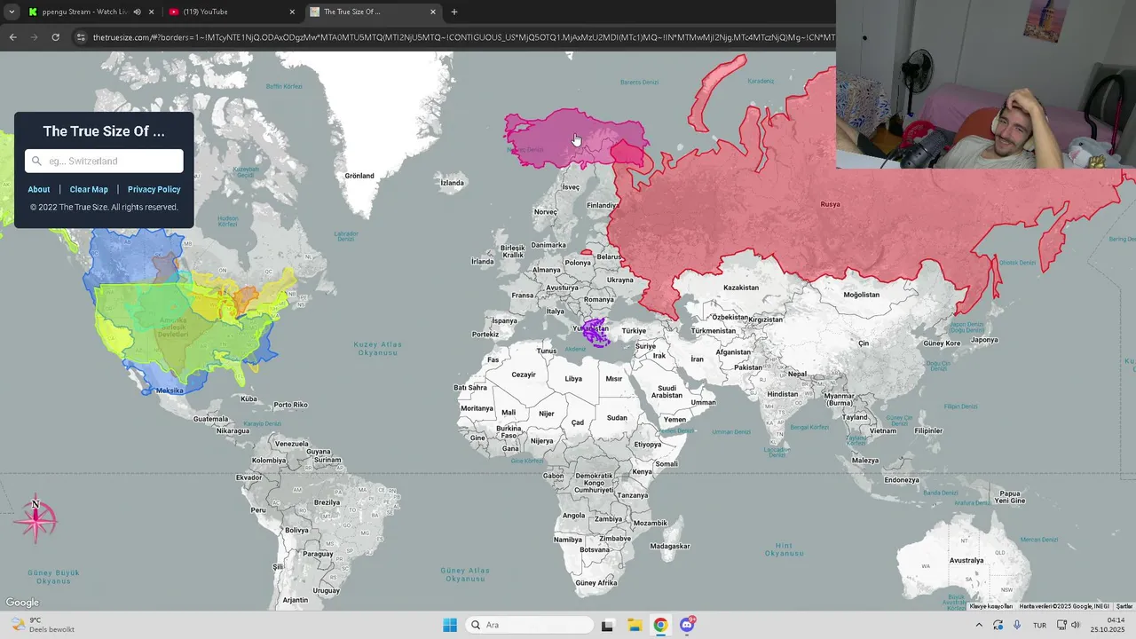
Task: Click the microphone tray icon
Action: (1017, 625)
